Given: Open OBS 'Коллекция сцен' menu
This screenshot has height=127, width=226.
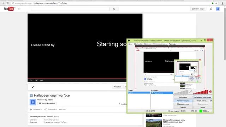Looking at the screenshot, I should [x=160, y=44].
